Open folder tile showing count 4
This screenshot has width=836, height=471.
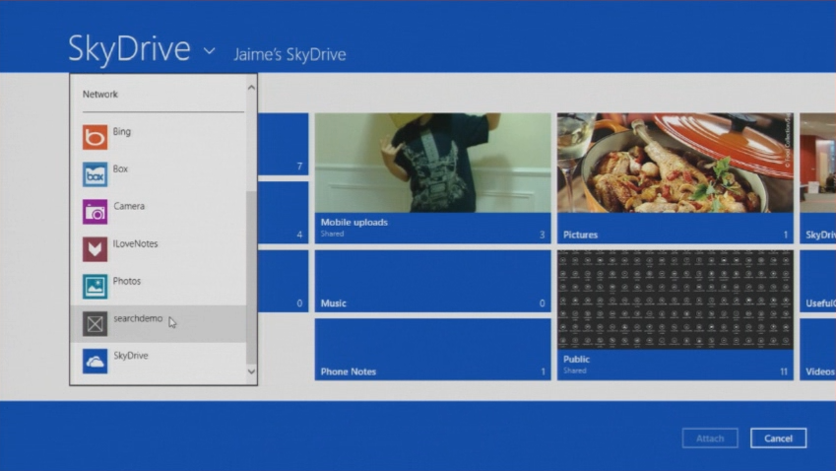(284, 212)
